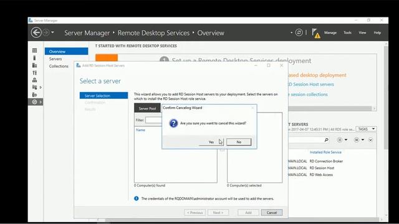Click the desktop deployment orange link
Screen dimensions: 399x224
tap(317, 75)
